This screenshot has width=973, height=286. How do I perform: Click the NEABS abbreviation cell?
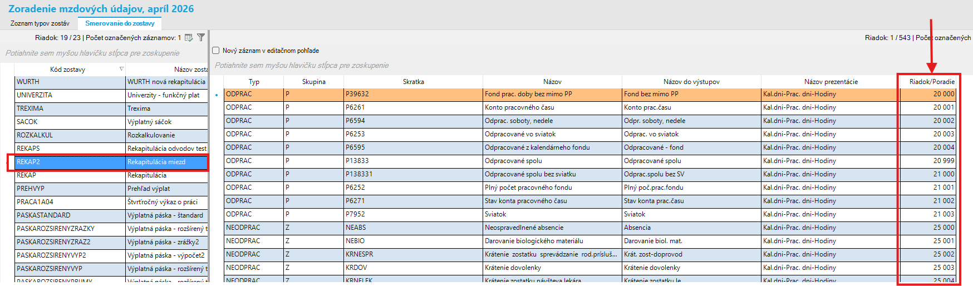(x=413, y=228)
